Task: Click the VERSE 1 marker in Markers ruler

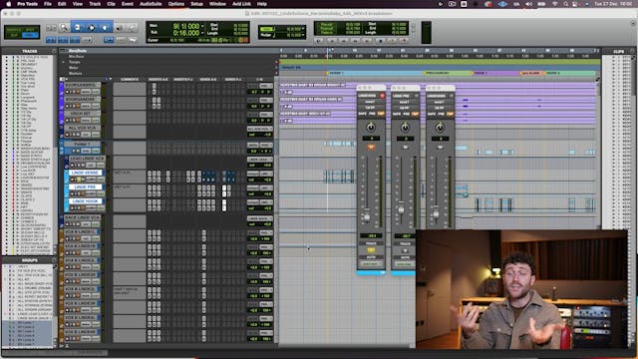Action: click(336, 73)
